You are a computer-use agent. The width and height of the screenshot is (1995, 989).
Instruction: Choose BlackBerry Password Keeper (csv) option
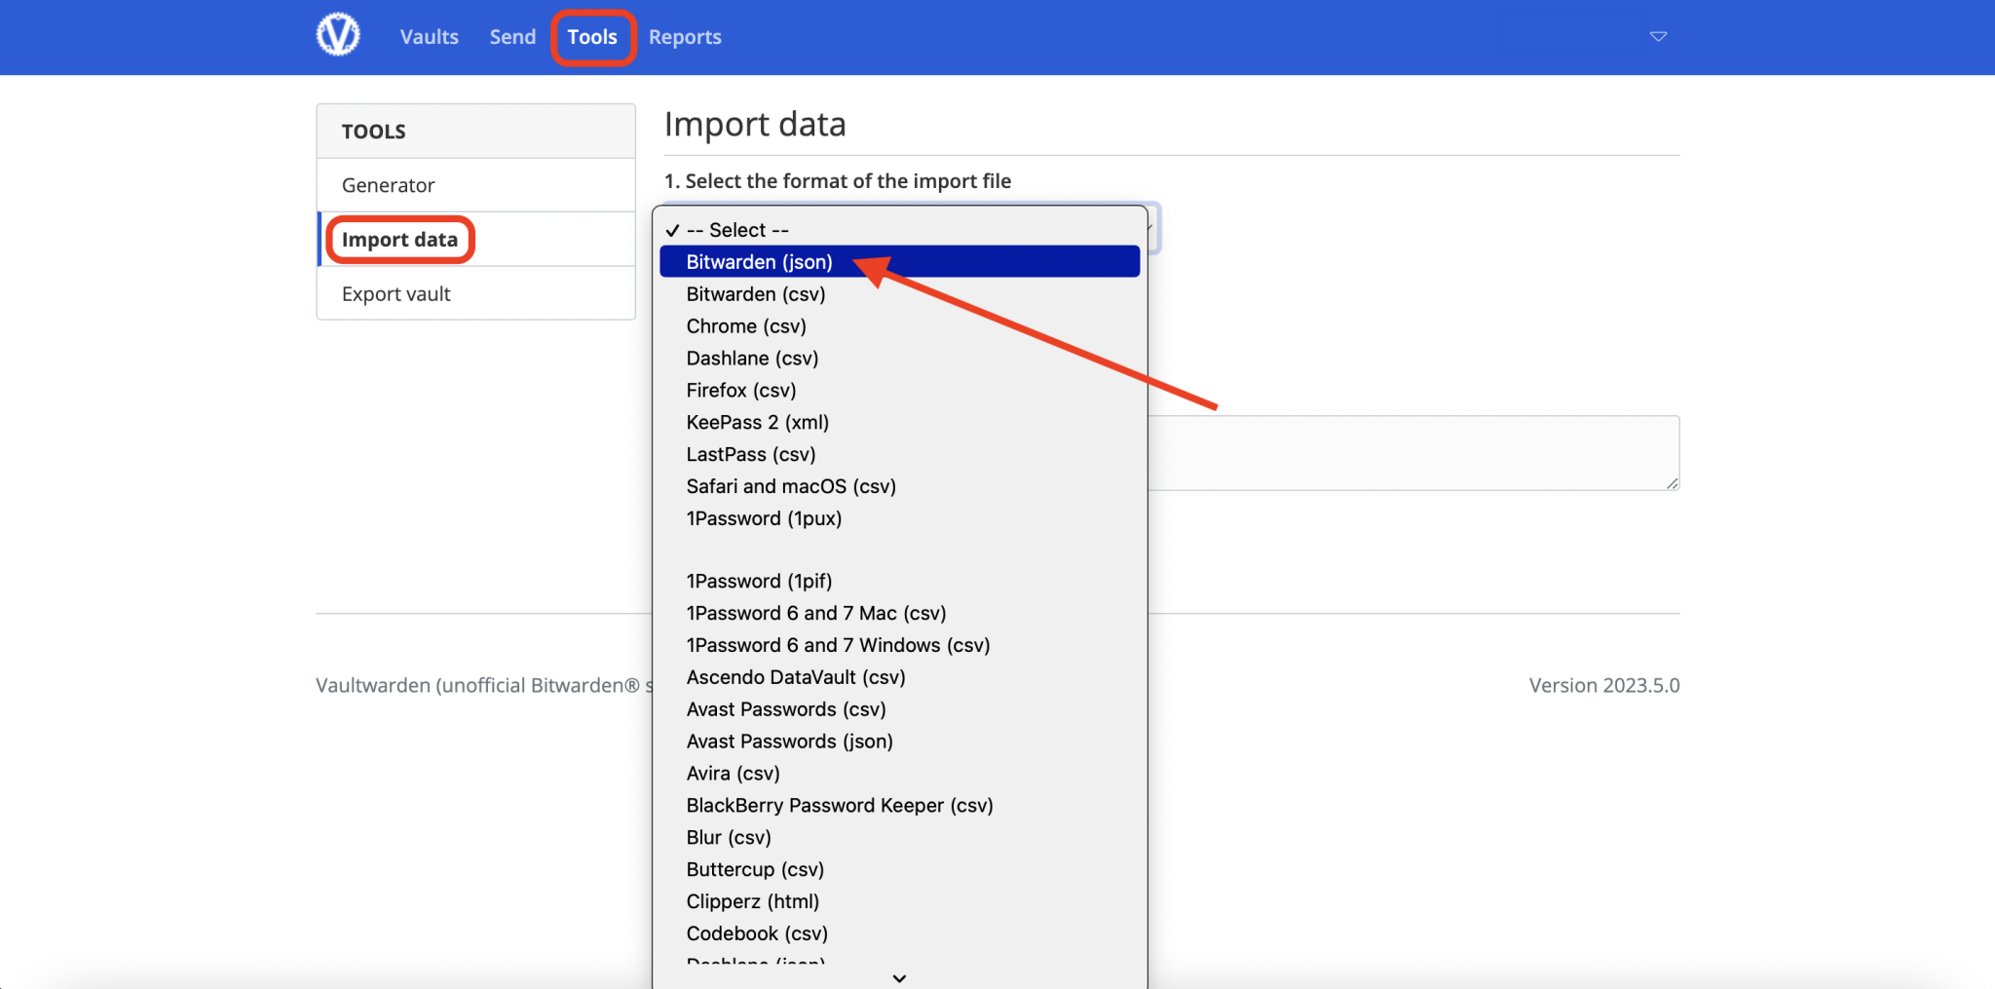tap(839, 805)
